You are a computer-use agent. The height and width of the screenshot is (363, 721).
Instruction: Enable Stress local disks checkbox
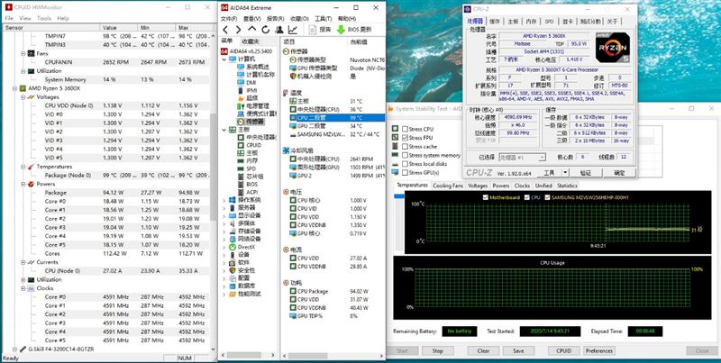pyautogui.click(x=405, y=164)
